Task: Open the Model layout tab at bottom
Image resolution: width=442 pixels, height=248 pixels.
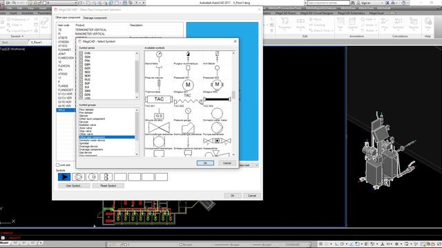Action: click(x=4, y=242)
